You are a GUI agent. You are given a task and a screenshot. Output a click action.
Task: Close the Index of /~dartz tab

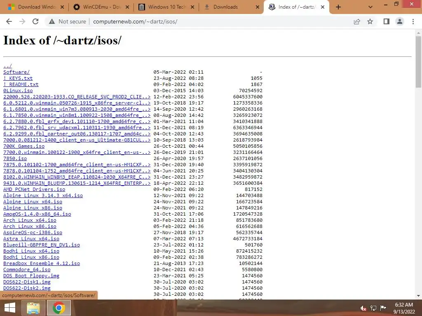tap(323, 7)
